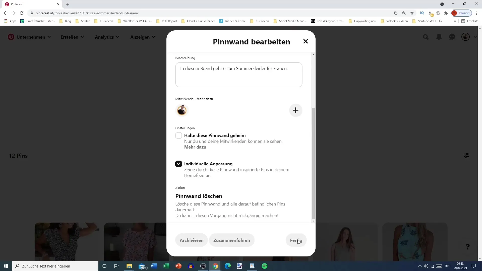Click the collaborator profile avatar
The height and width of the screenshot is (271, 482).
182,110
